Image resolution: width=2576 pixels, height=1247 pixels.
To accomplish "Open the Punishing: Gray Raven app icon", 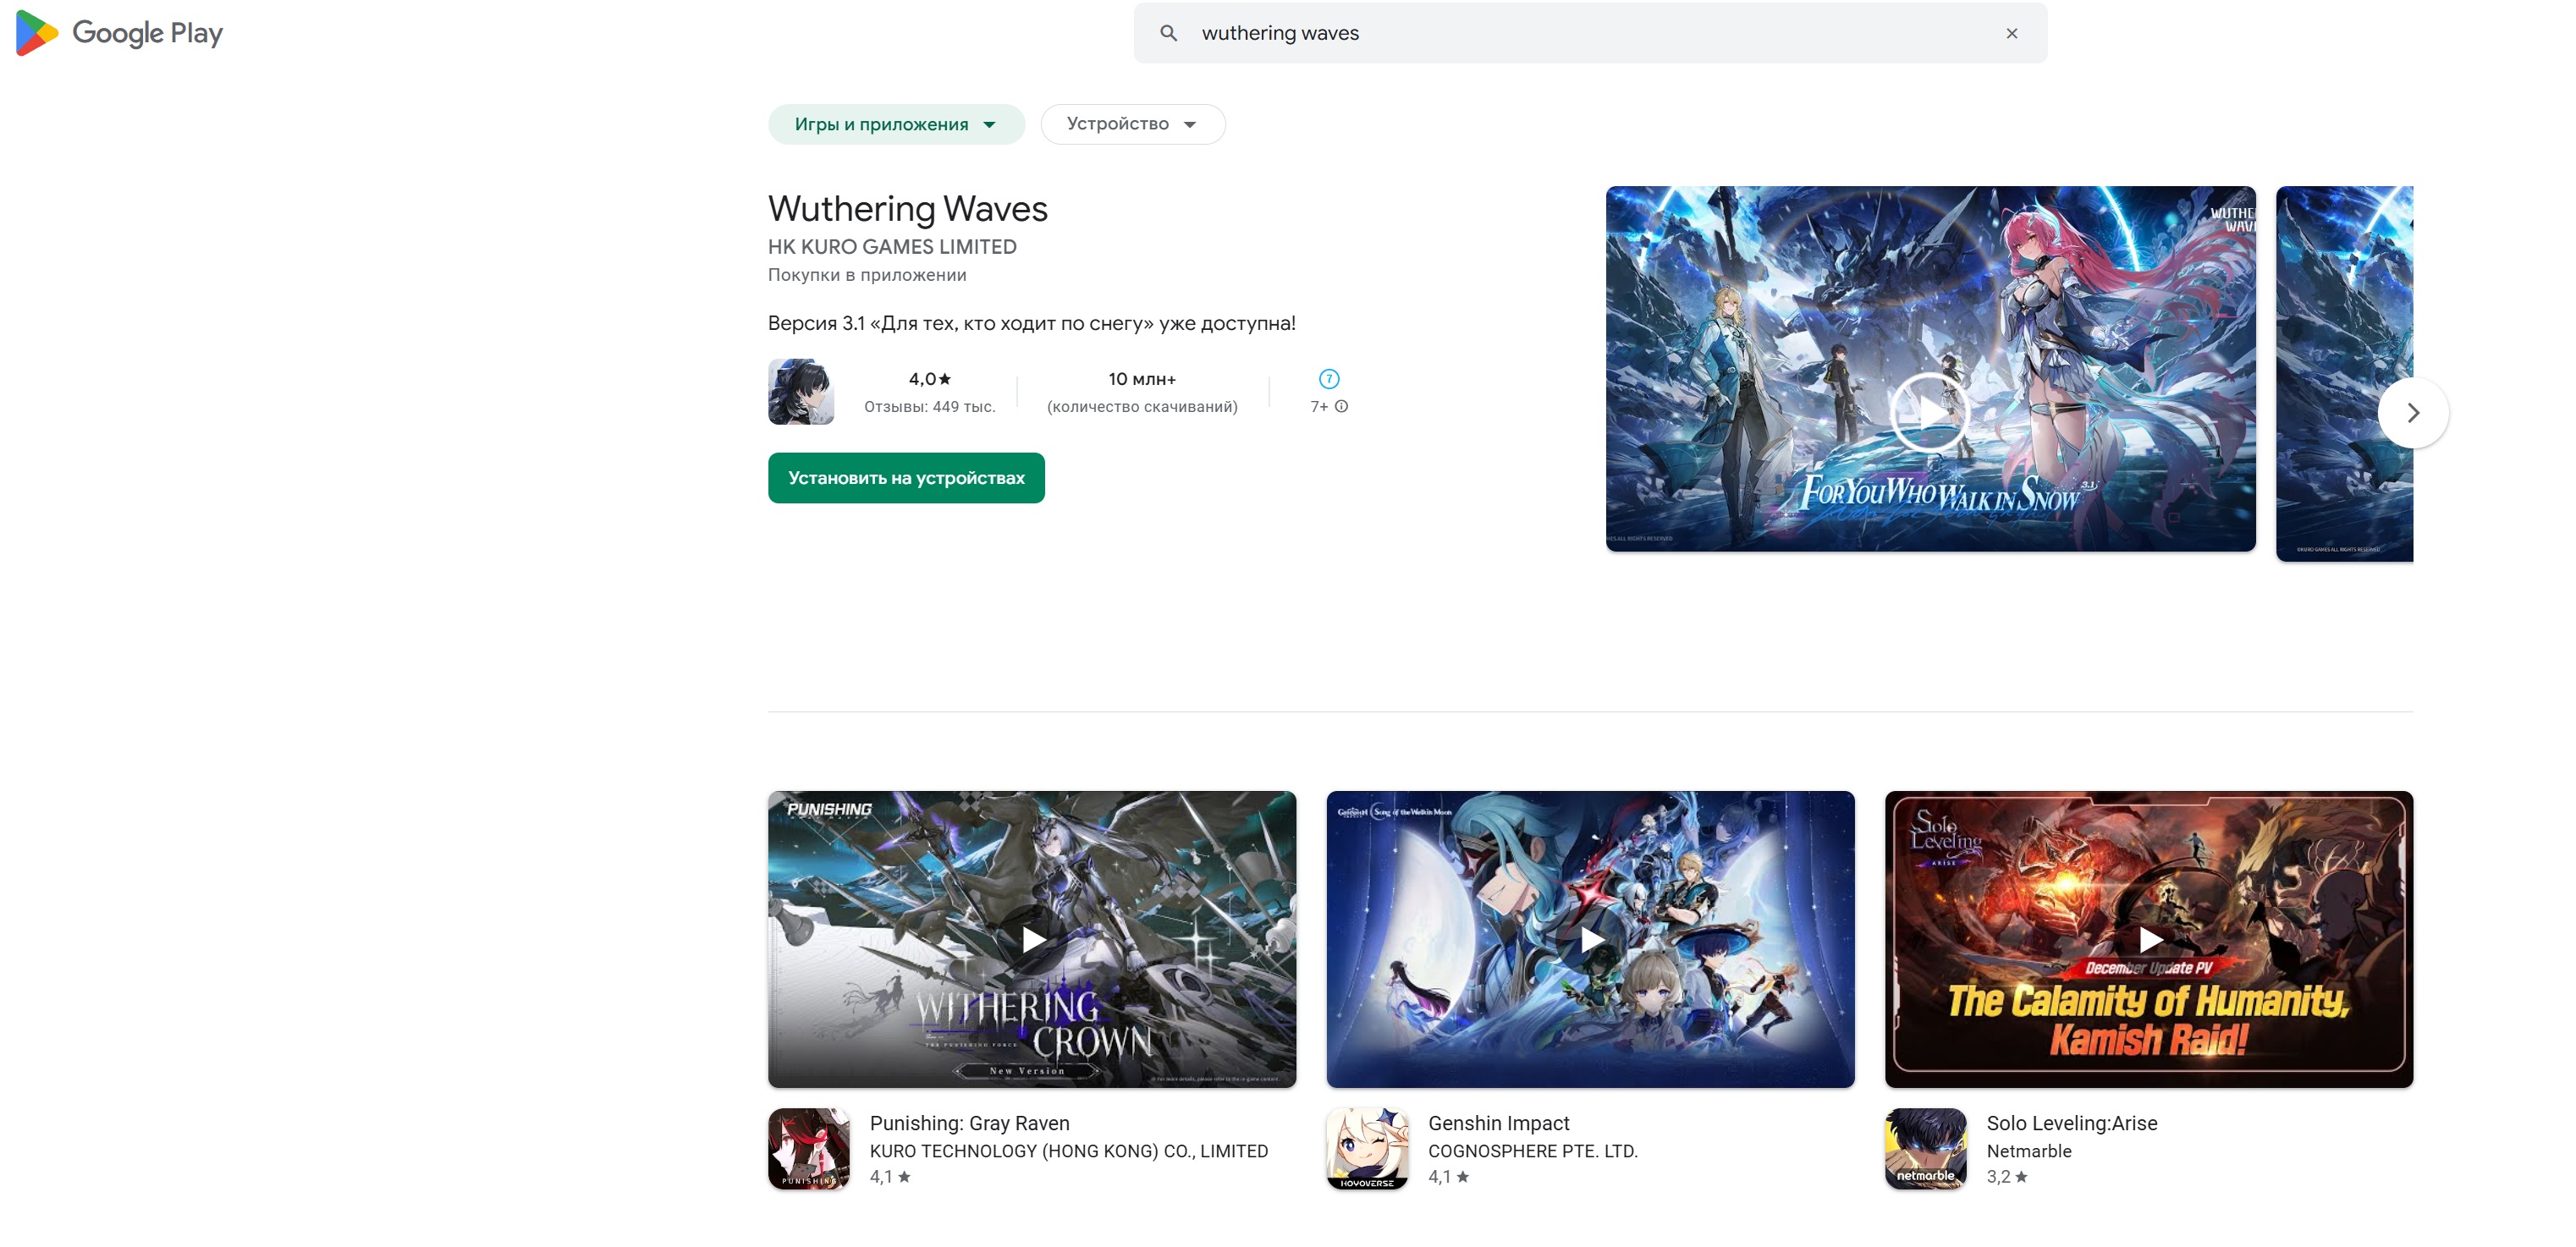I will click(x=808, y=1148).
